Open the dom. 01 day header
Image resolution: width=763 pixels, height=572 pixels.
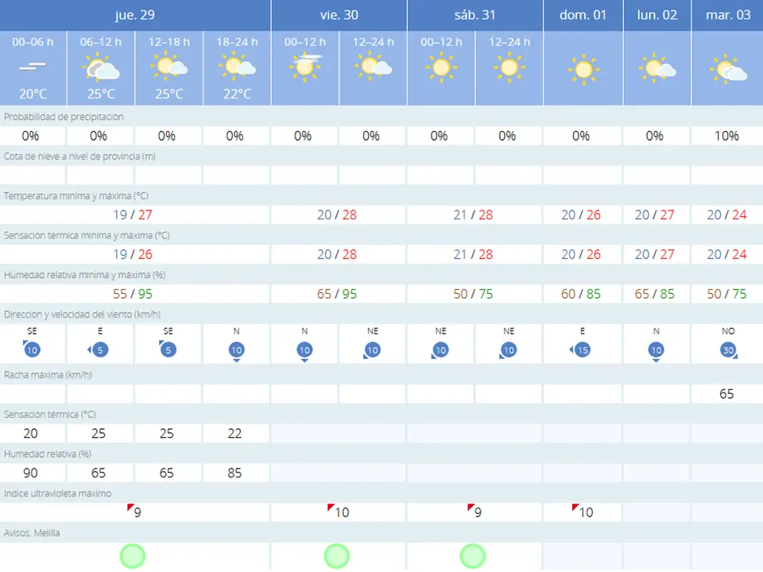point(583,15)
